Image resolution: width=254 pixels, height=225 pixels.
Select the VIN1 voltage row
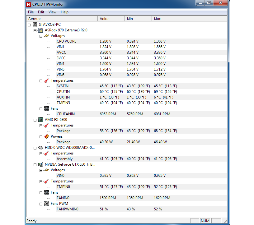click(141, 47)
